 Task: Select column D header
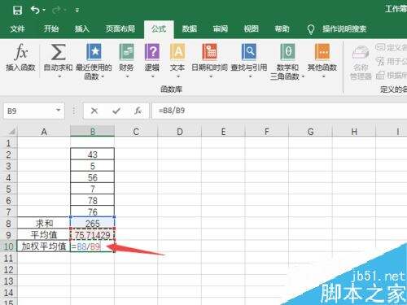click(x=180, y=132)
